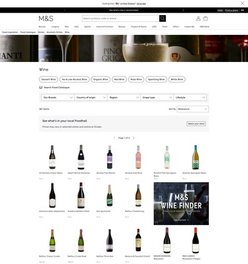The image size is (248, 264).
Task: Click the Find a store link
Action: click(231, 10)
